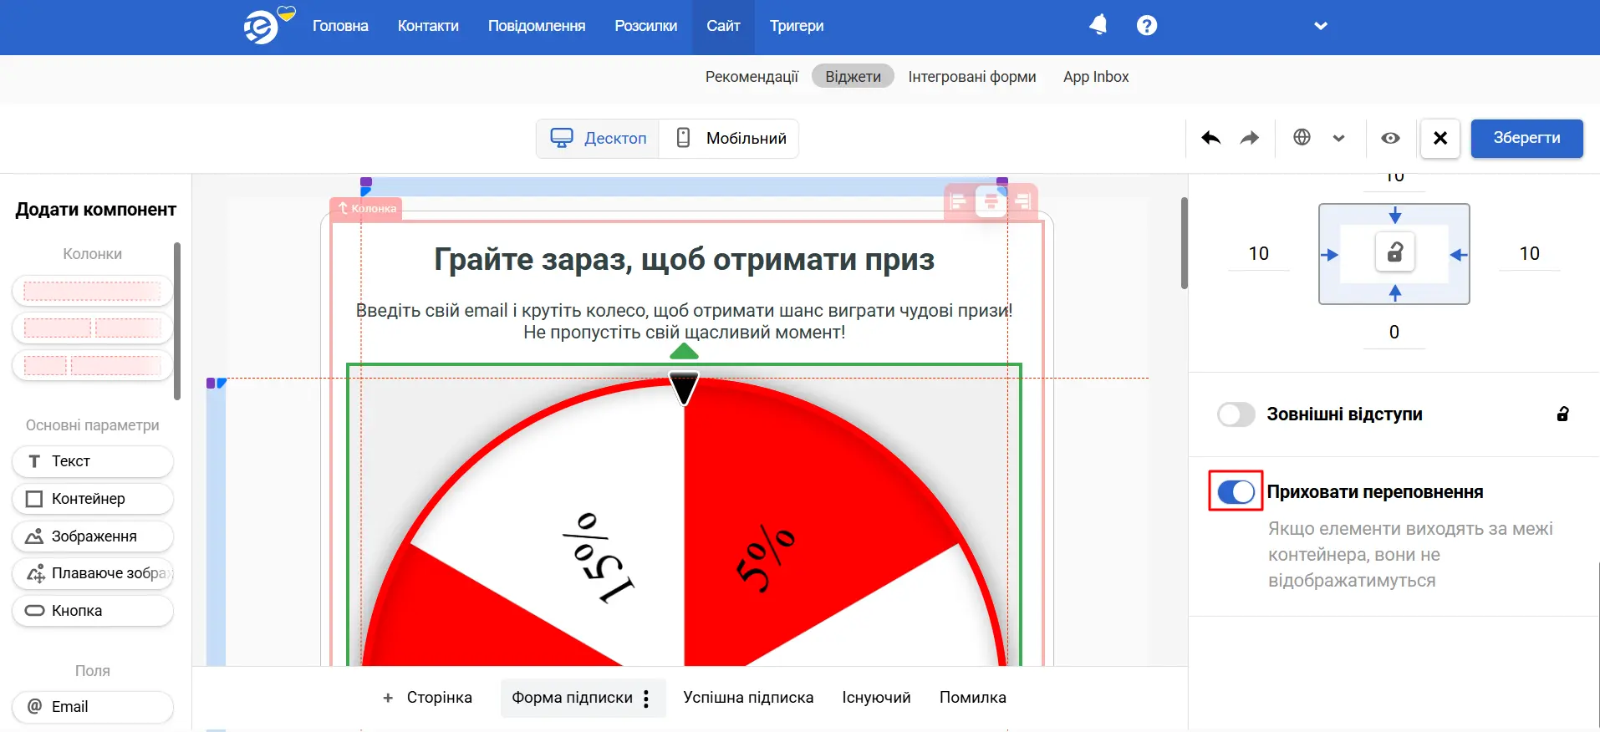Add Плаваюче зображення component
The width and height of the screenshot is (1600, 732).
(92, 573)
